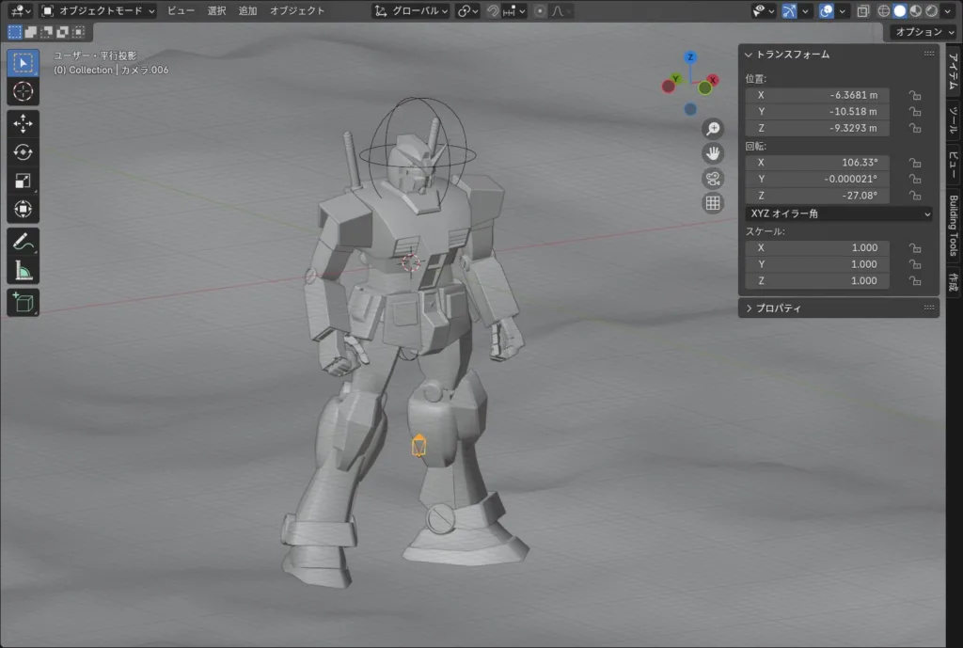
Task: Choose intersect selection mode icon
Action: coord(78,32)
